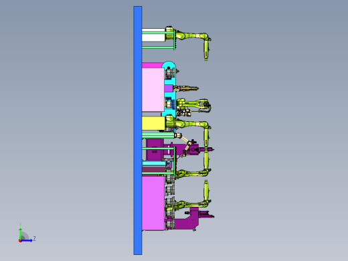Click the Y axis label on triad
348x261 pixels.
[x=20, y=225]
